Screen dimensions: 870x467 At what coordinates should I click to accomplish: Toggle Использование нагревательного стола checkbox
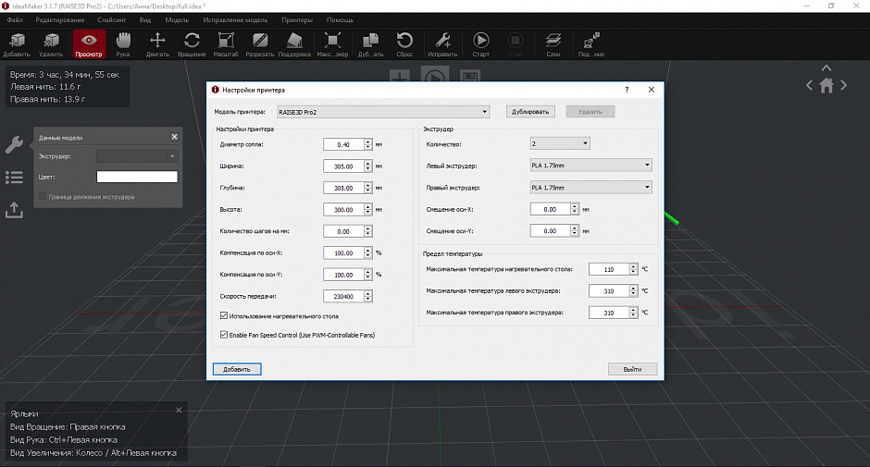pos(224,315)
